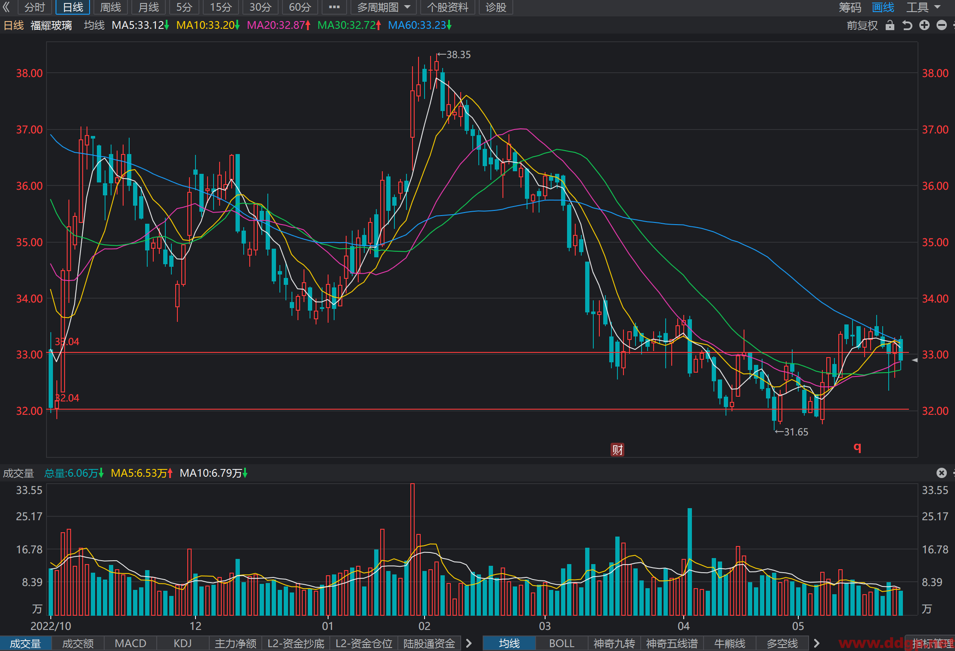Zoom out with the minus circle icon
Screen dimensions: 955x651
(942, 25)
